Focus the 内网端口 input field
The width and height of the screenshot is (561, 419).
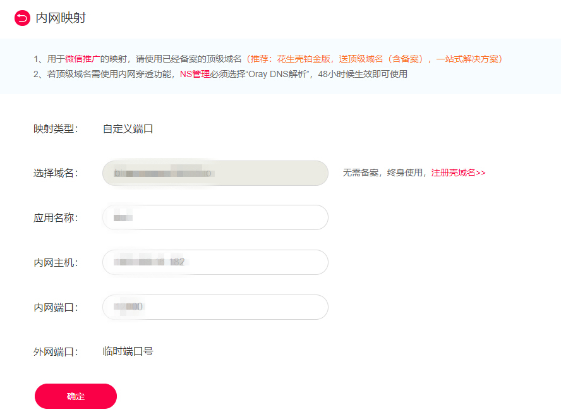215,307
